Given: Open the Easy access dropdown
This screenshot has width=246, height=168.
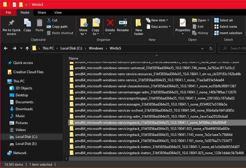Looking at the screenshot, I should click(x=159, y=27).
